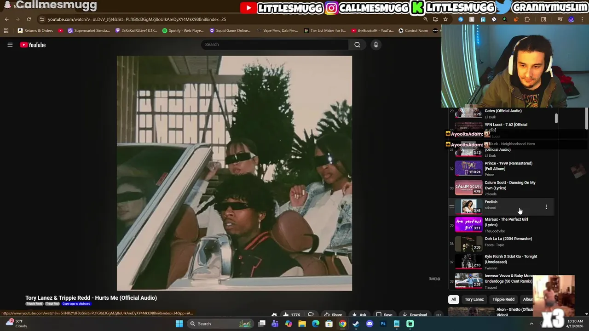Click the first Trippie Redd tag

point(34,304)
